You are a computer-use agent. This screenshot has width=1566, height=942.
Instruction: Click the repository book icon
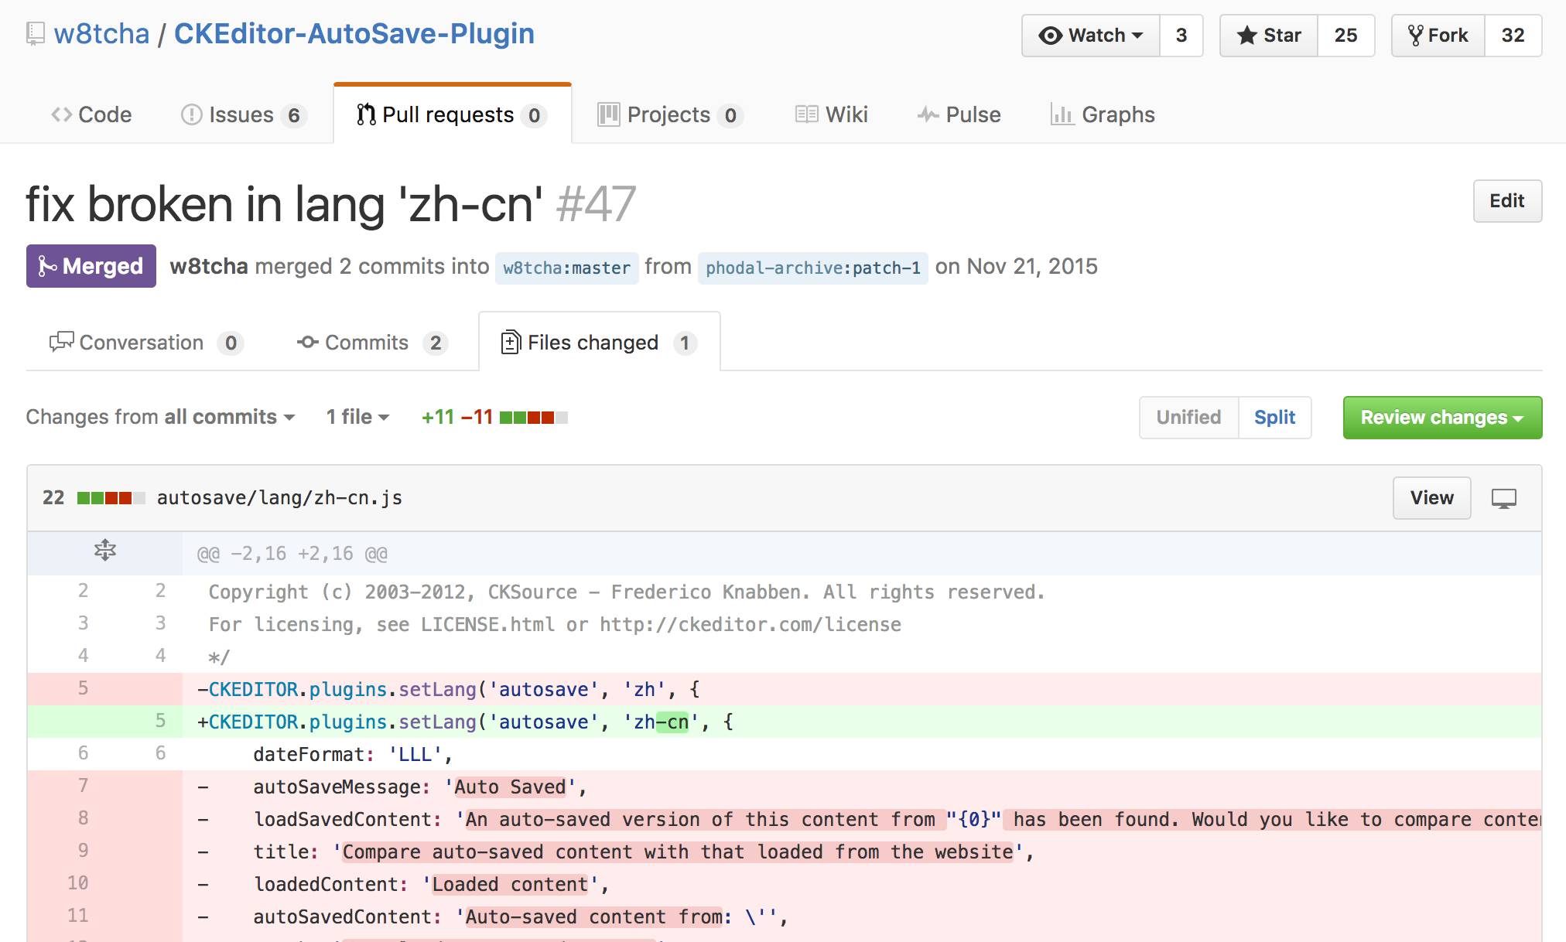click(35, 34)
